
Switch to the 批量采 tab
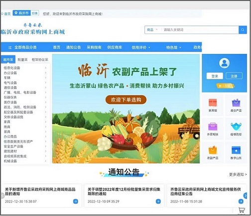pyautogui.click(x=22, y=60)
